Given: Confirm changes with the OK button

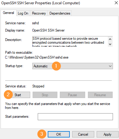Looking at the screenshot, I should (x=59, y=134).
